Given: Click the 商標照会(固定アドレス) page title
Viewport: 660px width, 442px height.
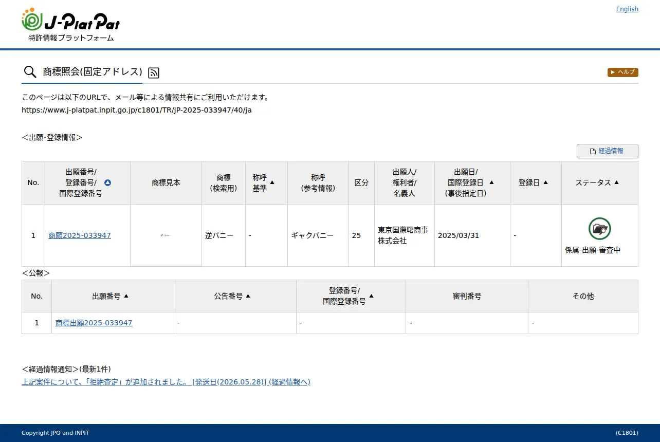Looking at the screenshot, I should click(x=93, y=72).
